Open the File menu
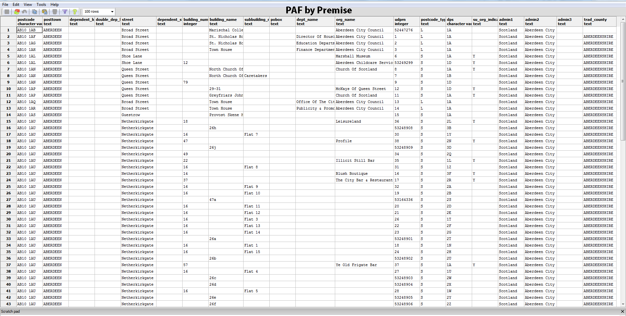626x316 pixels. point(5,5)
